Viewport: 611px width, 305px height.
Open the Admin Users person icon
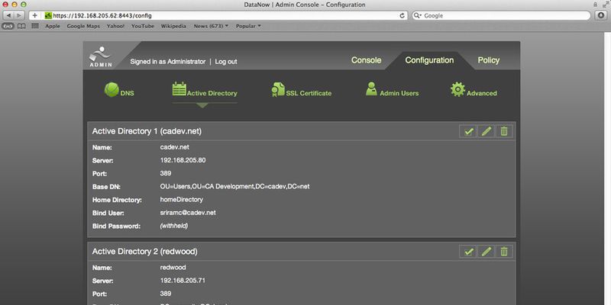pos(371,88)
